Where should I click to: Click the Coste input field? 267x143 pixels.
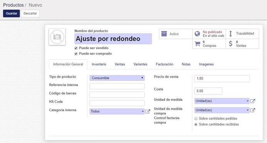(208, 91)
